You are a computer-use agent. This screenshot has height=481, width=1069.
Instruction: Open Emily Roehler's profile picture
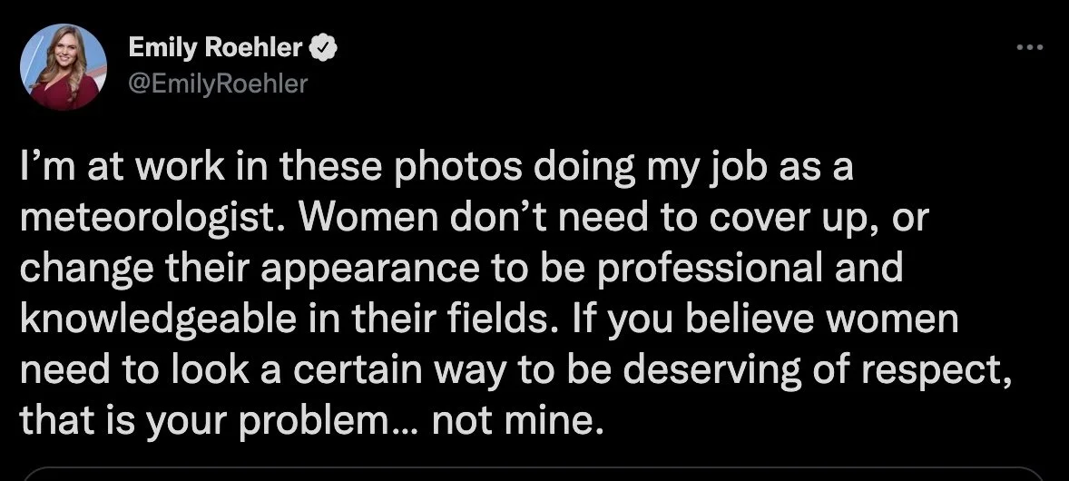click(x=64, y=66)
